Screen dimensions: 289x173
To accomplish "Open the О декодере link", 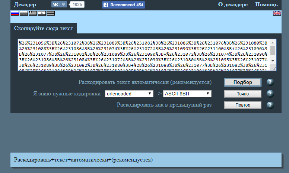I will (233, 5).
